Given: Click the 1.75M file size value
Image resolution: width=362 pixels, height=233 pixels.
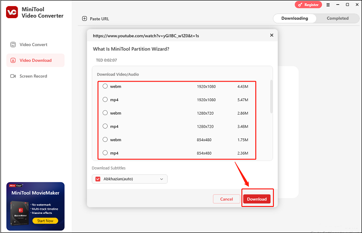Looking at the screenshot, I should pyautogui.click(x=243, y=140).
